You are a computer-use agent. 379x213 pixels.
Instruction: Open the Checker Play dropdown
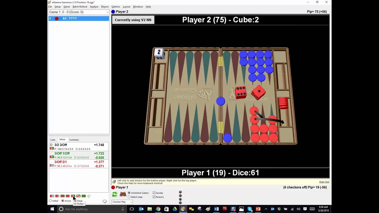tap(122, 202)
